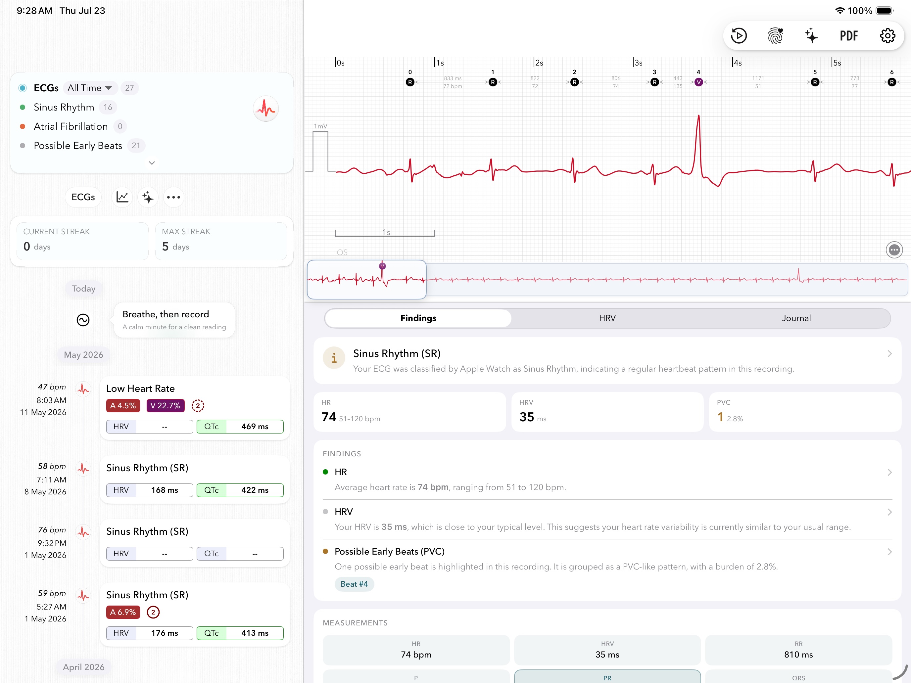Tap the Current Streak 0 days card
Image resolution: width=911 pixels, height=683 pixels.
(82, 241)
